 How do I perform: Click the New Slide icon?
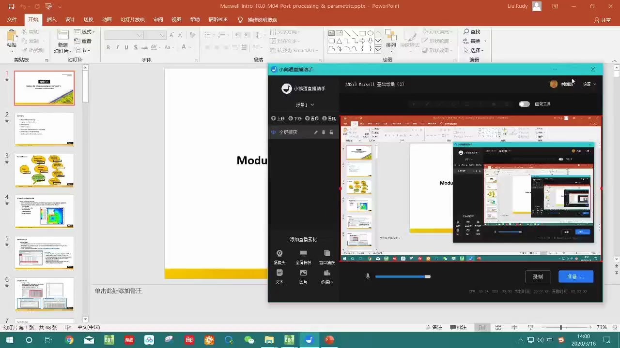pos(62,35)
